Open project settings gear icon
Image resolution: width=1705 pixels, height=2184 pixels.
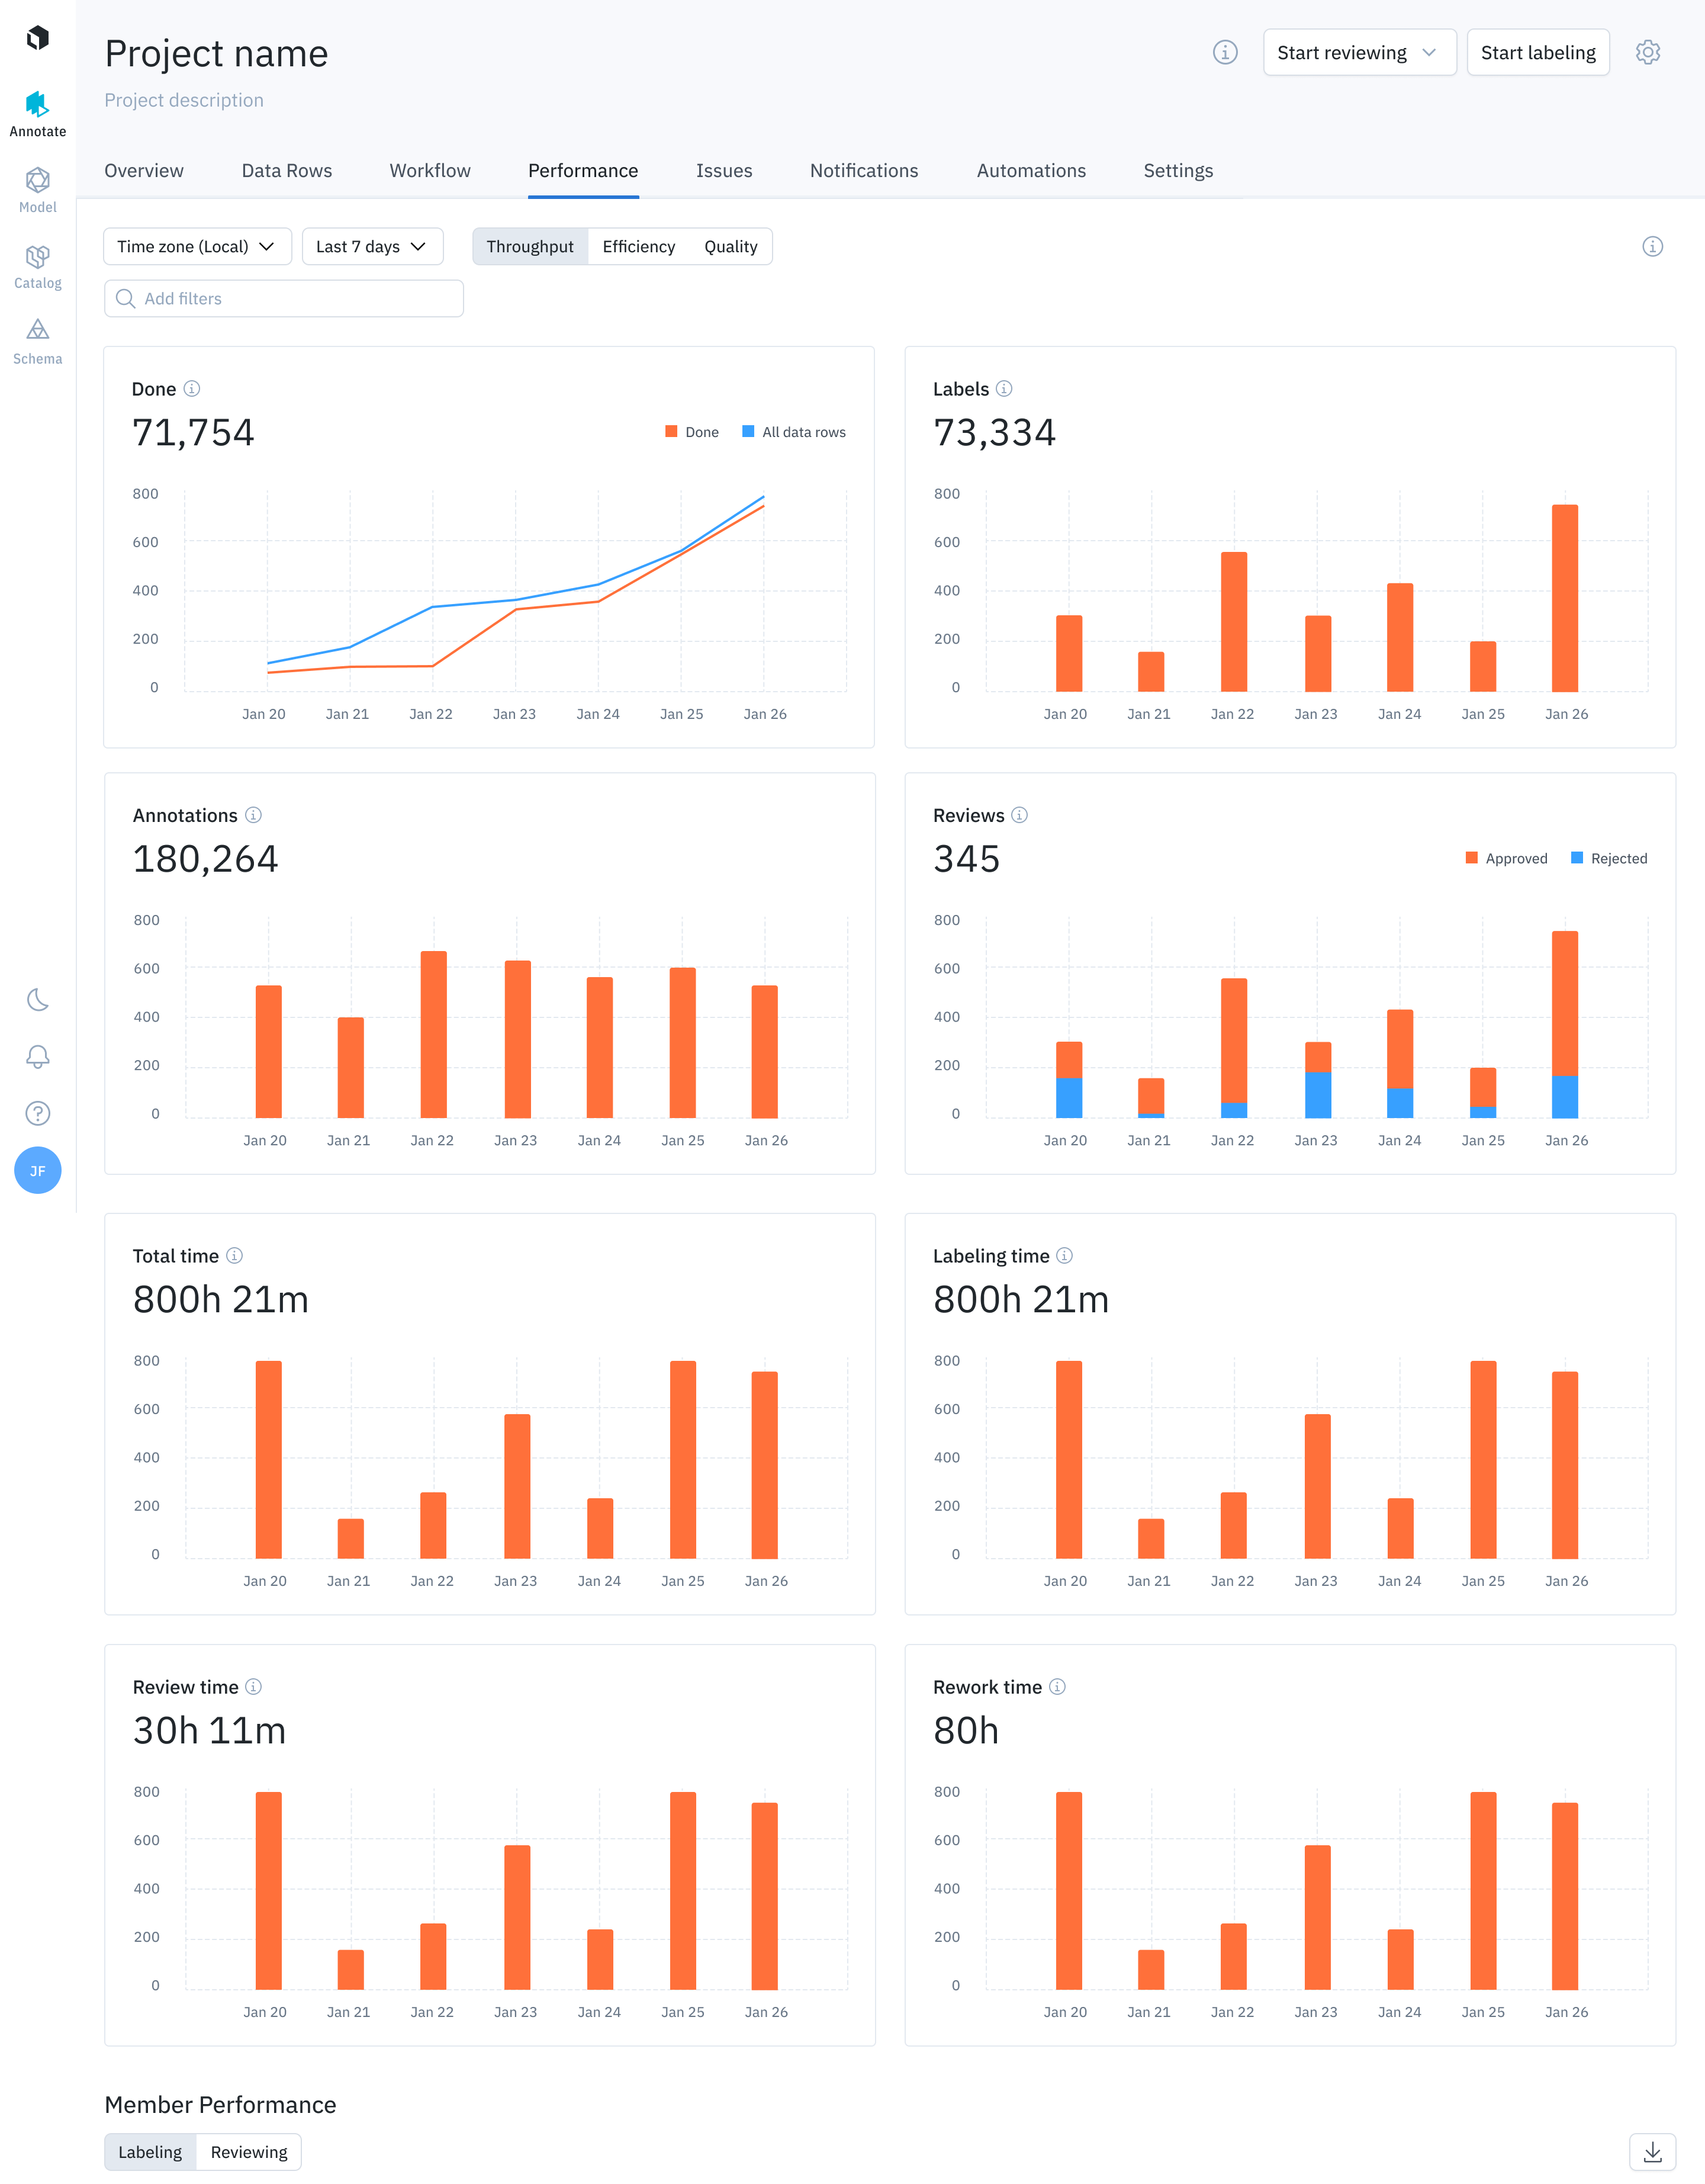point(1647,52)
